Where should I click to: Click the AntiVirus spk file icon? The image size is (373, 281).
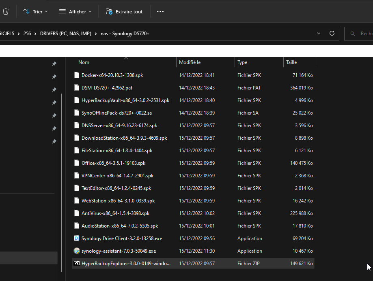pyautogui.click(x=77, y=213)
